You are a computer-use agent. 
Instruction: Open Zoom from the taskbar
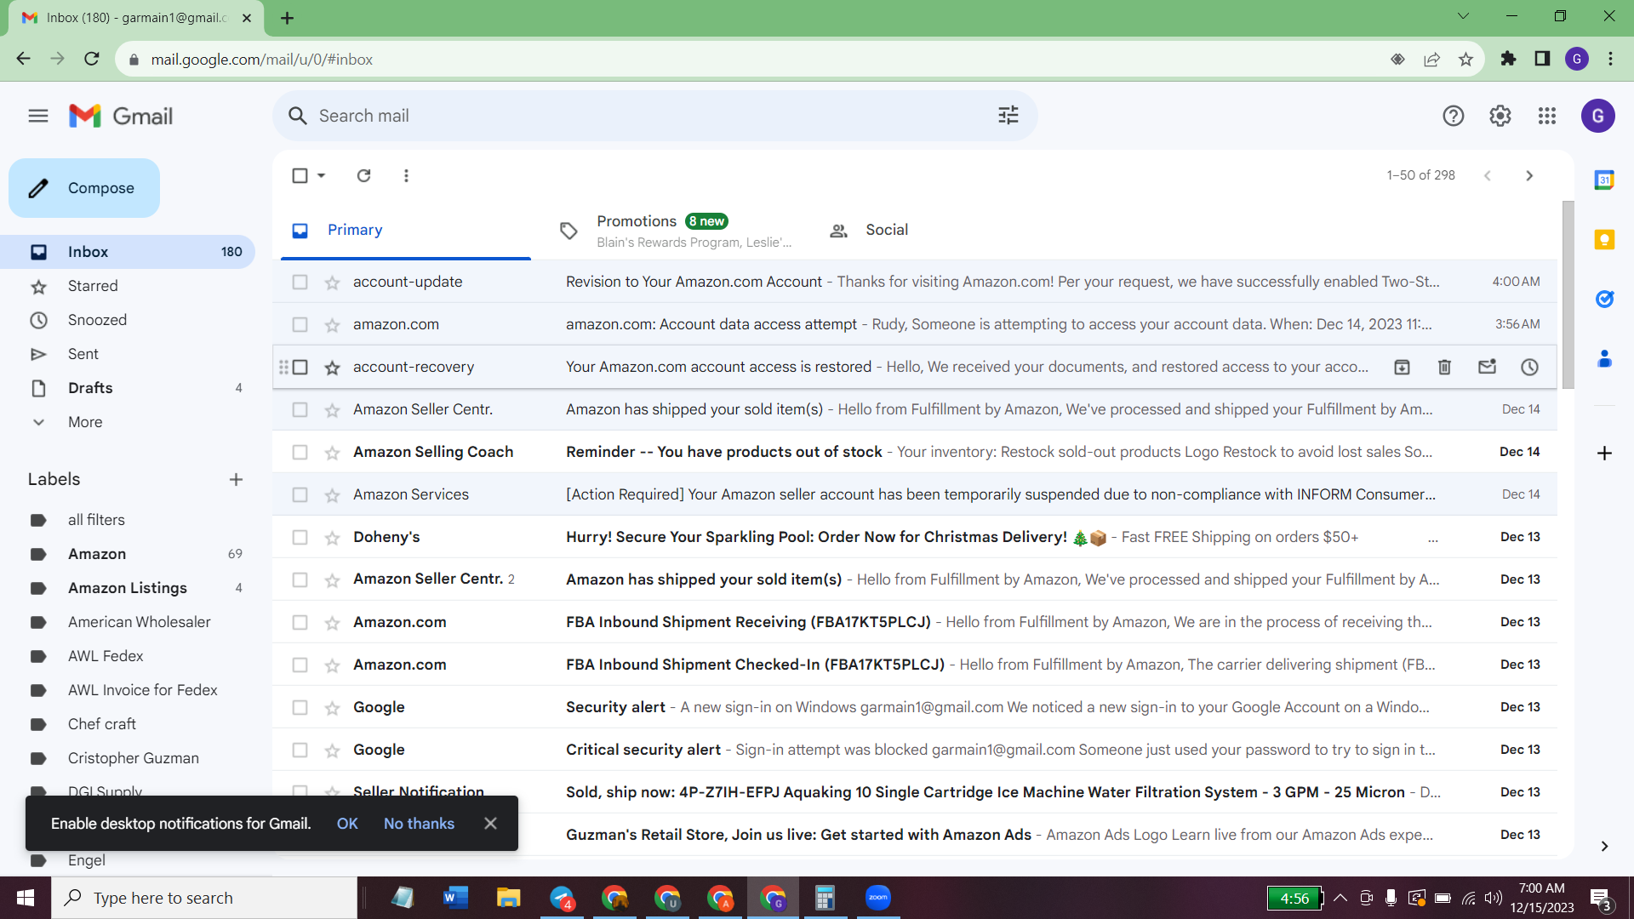[877, 898]
